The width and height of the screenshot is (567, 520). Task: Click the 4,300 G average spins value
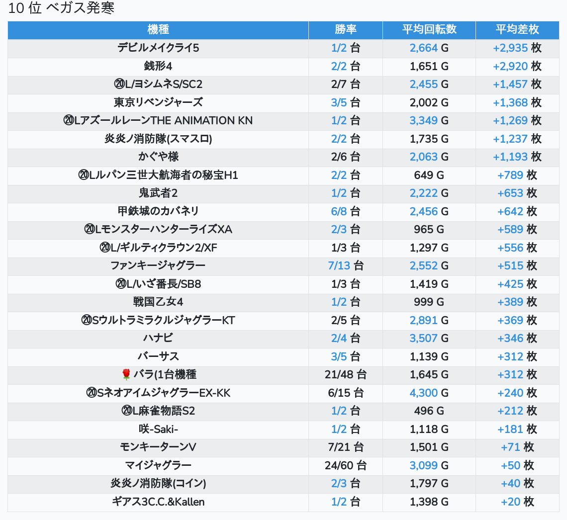[x=424, y=393]
